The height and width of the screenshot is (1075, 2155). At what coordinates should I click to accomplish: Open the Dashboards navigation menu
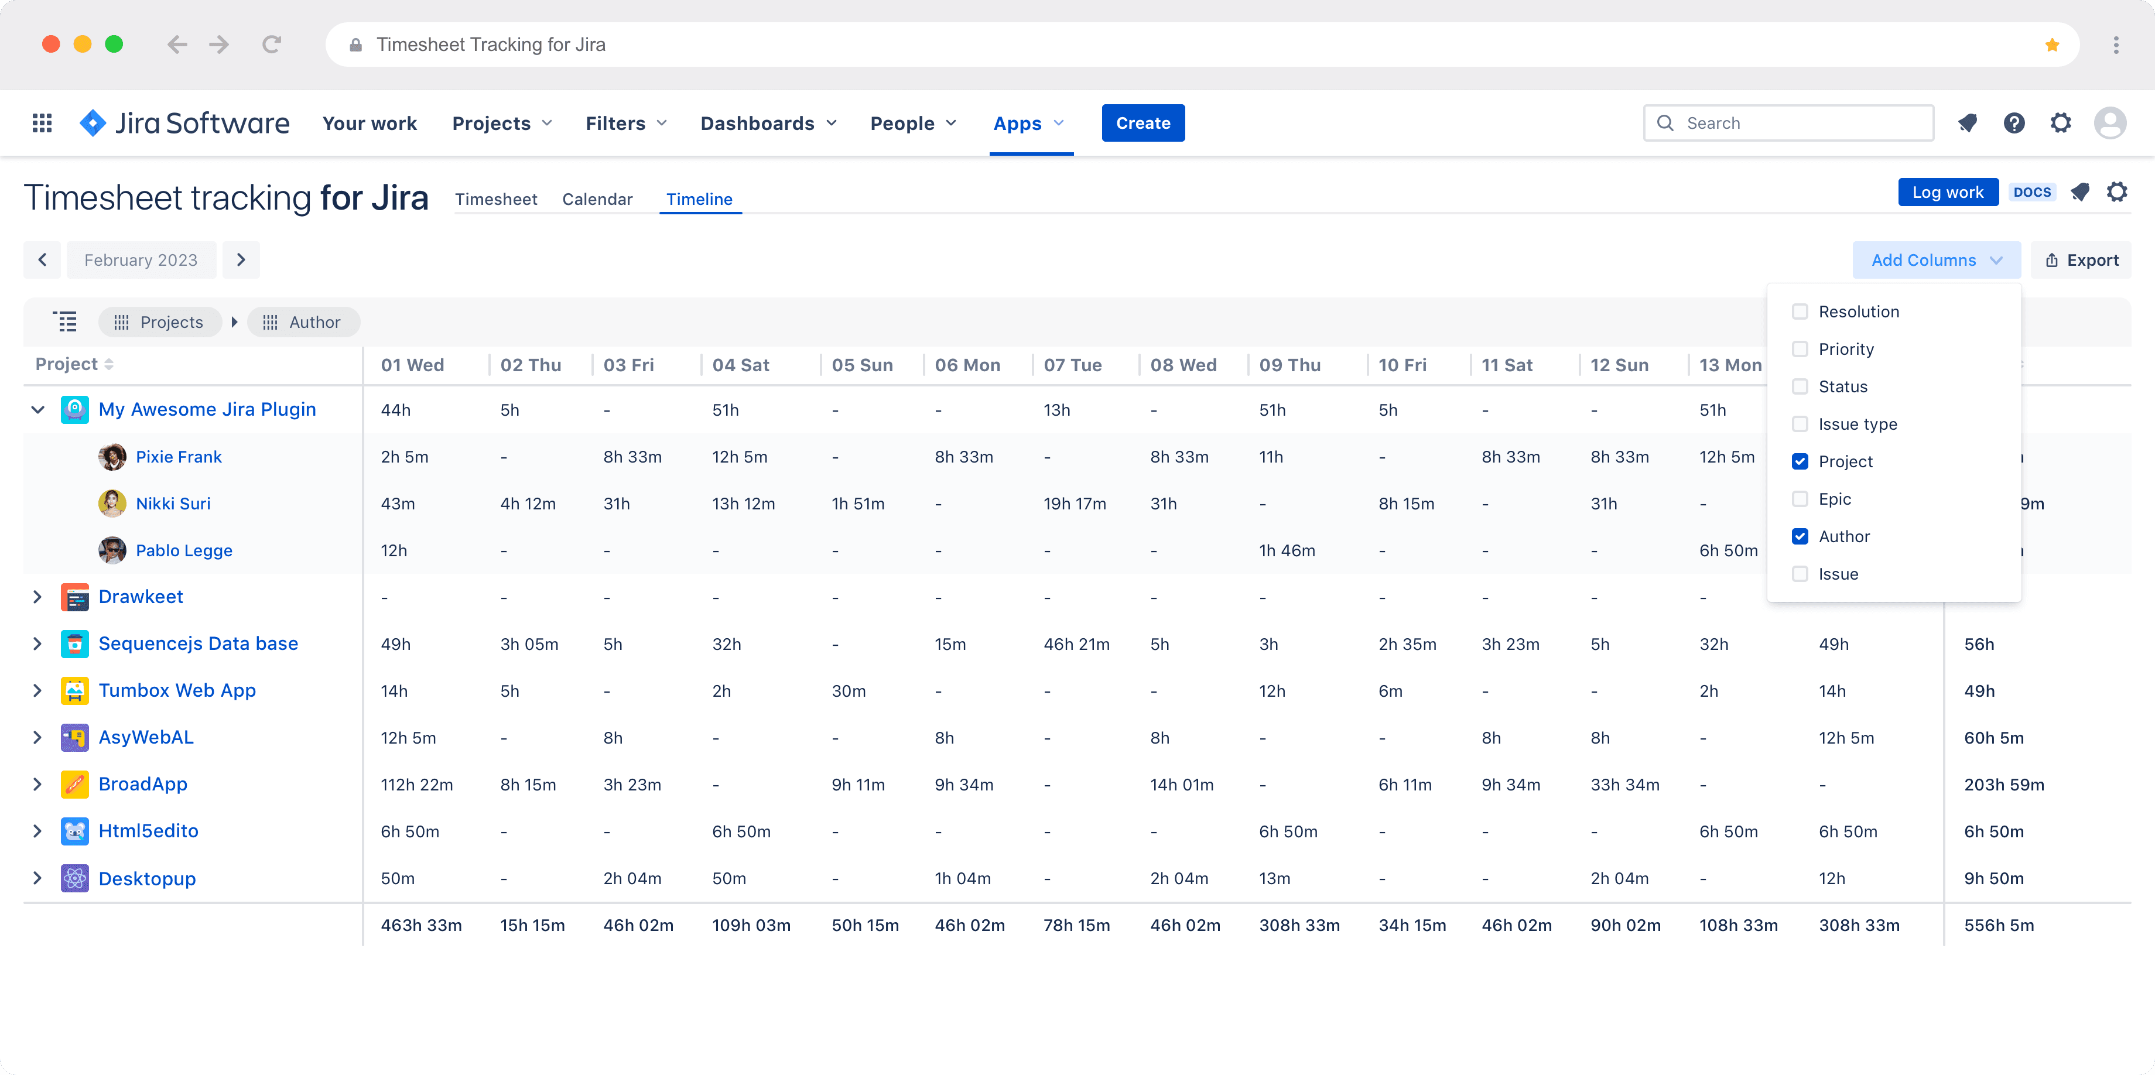(x=768, y=123)
